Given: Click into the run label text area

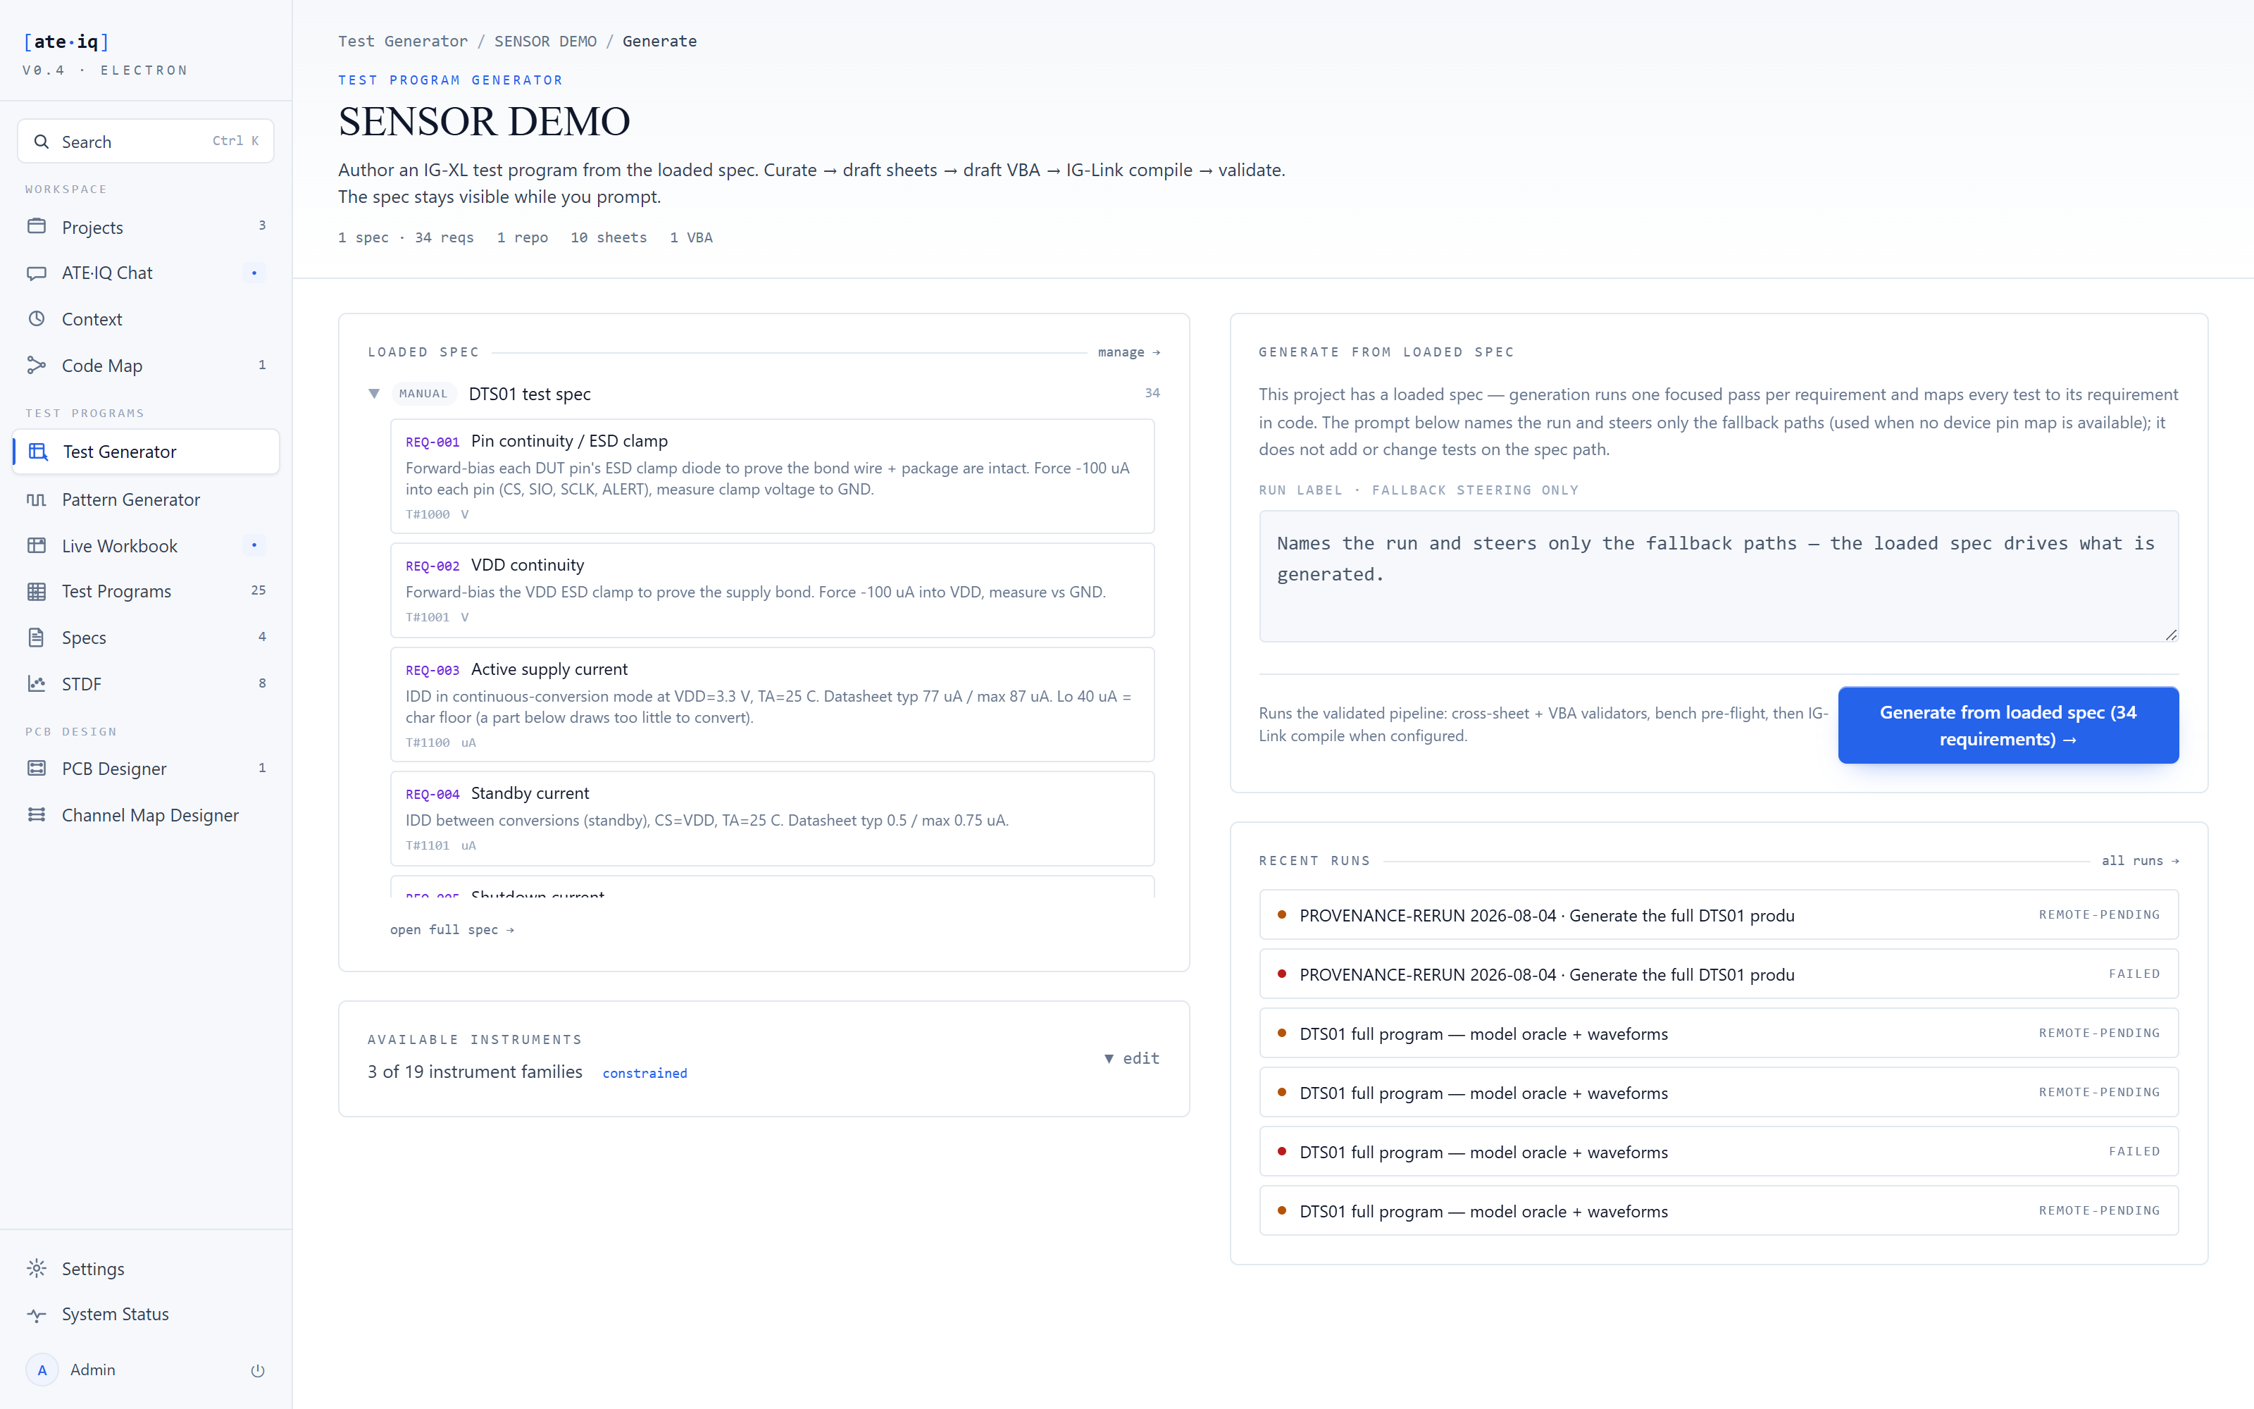Looking at the screenshot, I should [1719, 576].
